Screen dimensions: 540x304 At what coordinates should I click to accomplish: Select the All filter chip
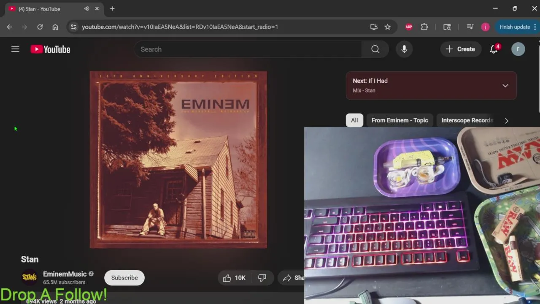354,120
